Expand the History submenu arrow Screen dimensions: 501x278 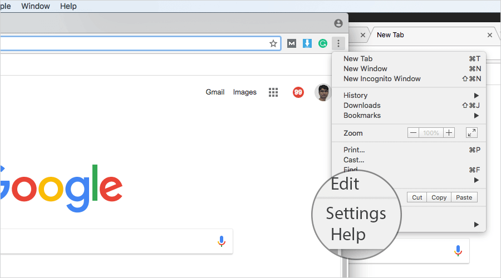[x=476, y=96]
